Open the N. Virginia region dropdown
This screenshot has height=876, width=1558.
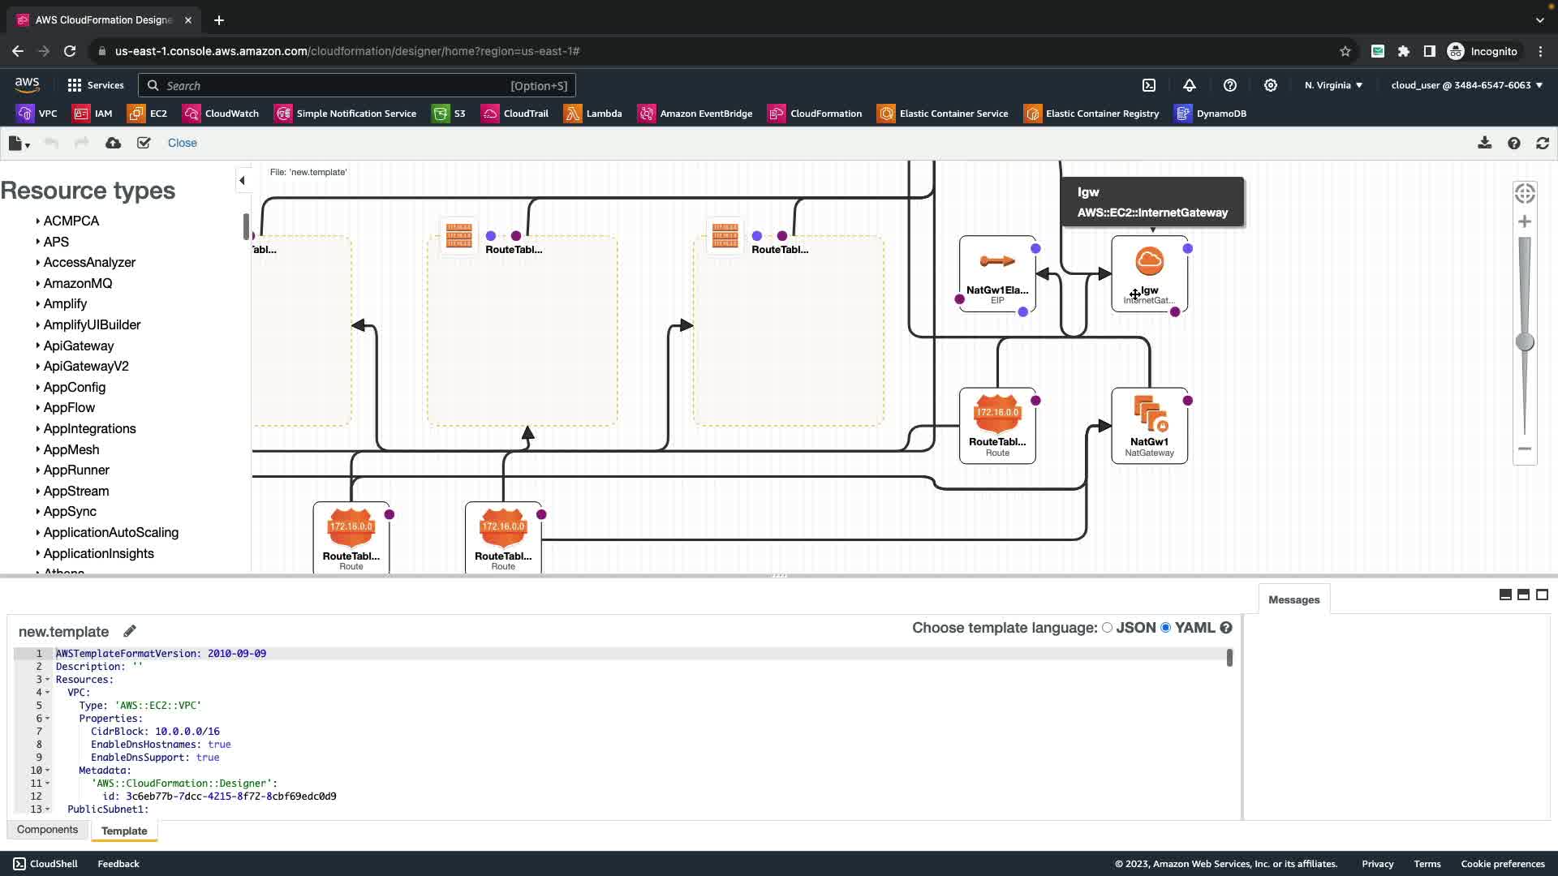[x=1333, y=85]
